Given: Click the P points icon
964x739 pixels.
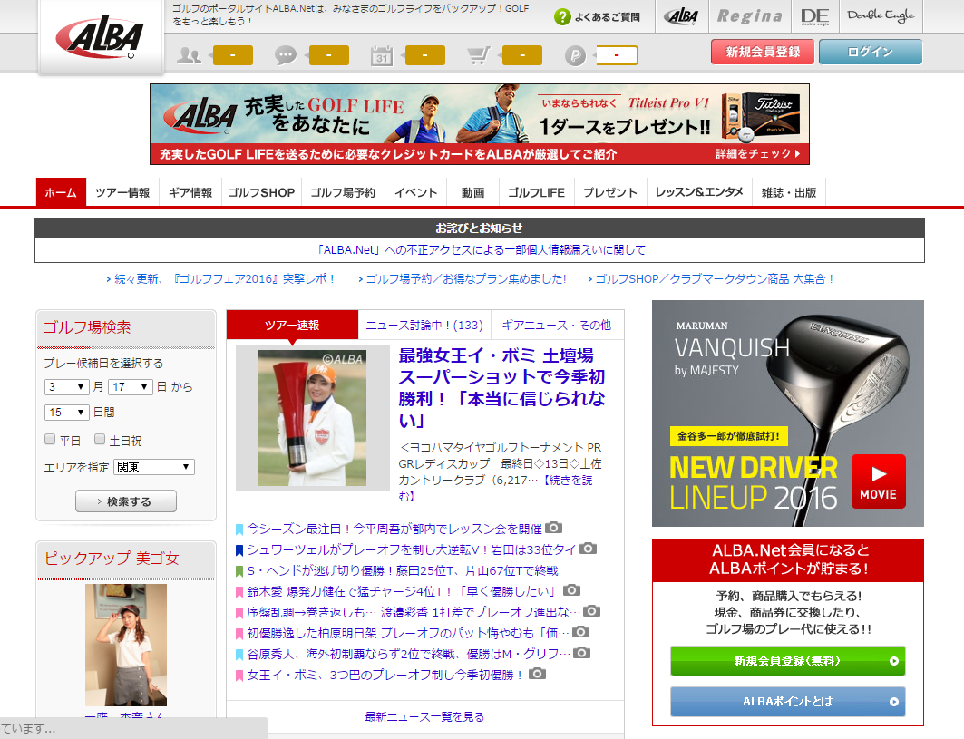Looking at the screenshot, I should (x=576, y=56).
